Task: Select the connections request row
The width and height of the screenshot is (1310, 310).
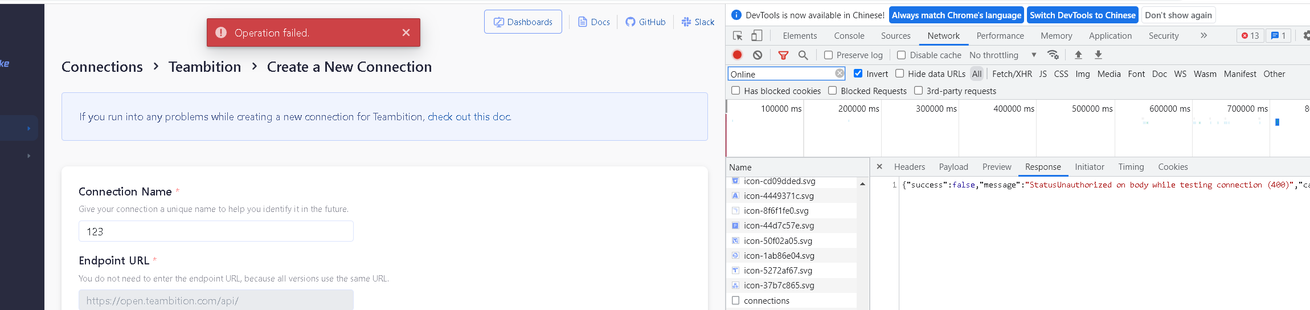Action: (x=792, y=301)
